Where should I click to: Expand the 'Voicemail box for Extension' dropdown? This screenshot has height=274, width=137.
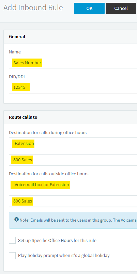(x=73, y=184)
